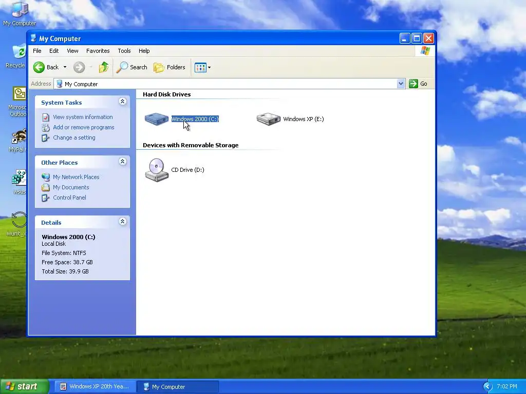Open Add or remove programs link
Viewport: 526px width, 394px height.
(84, 127)
